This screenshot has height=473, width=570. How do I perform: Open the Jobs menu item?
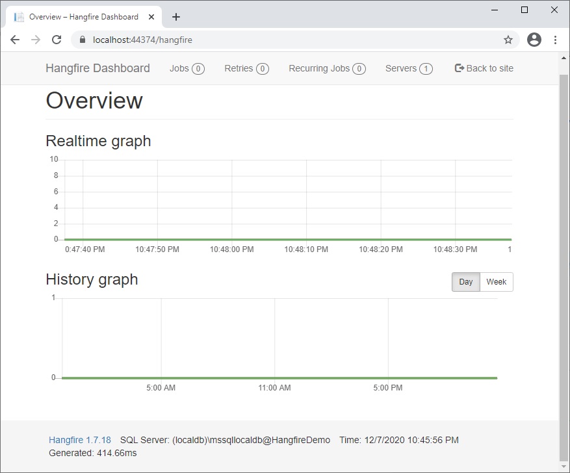(x=187, y=68)
